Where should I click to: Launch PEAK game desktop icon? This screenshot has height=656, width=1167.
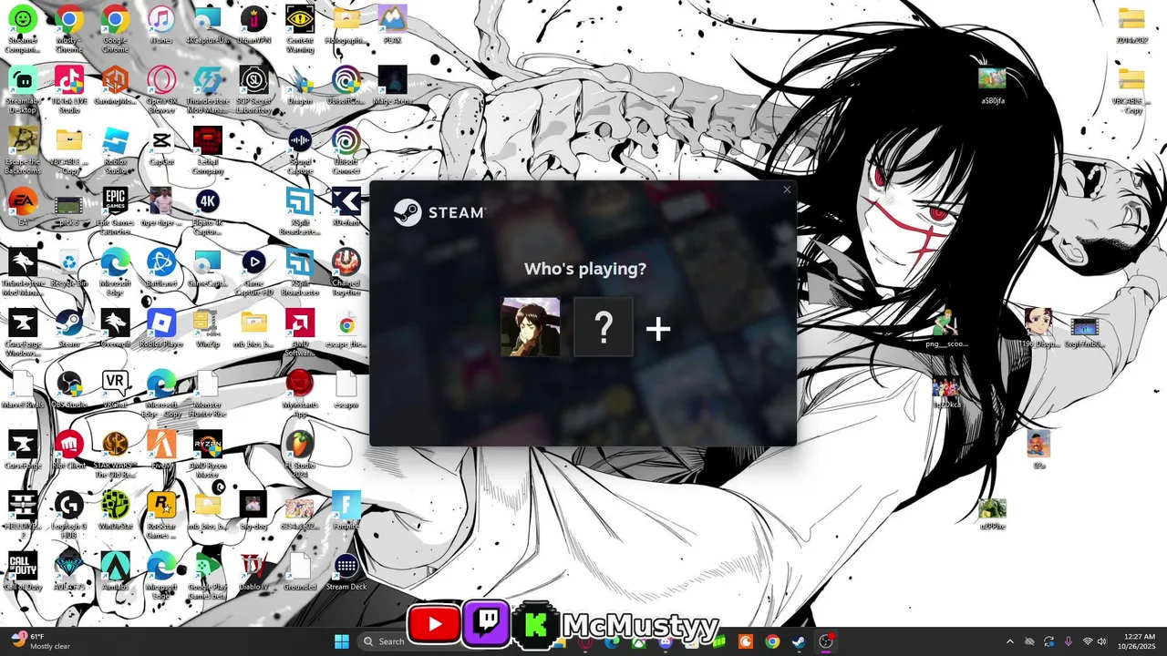(x=392, y=25)
